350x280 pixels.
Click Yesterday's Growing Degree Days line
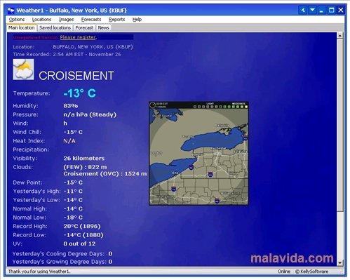[62, 262]
